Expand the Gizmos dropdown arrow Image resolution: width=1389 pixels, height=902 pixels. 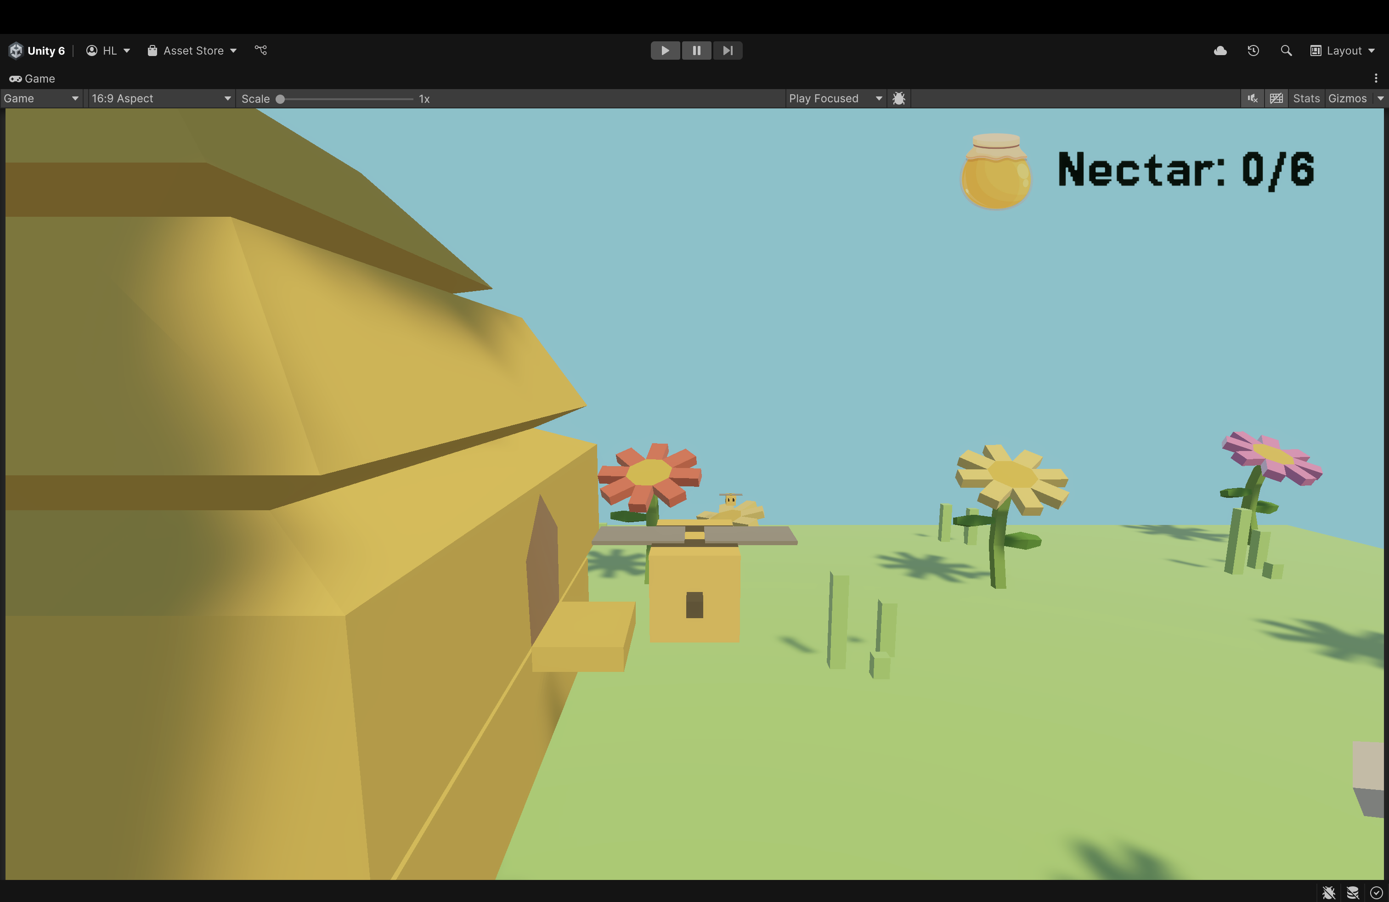pos(1380,99)
